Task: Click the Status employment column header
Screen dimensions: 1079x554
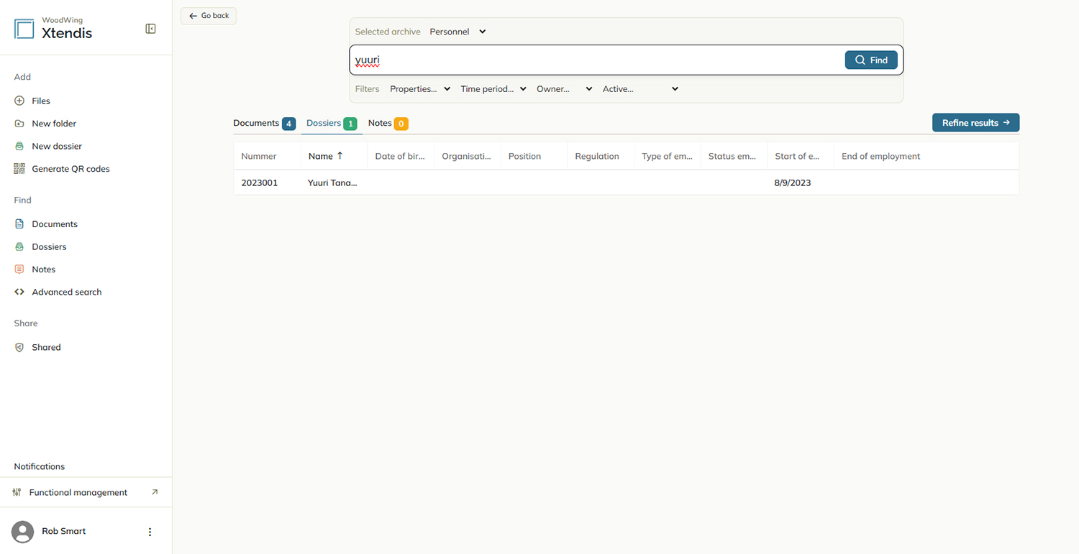Action: [732, 156]
